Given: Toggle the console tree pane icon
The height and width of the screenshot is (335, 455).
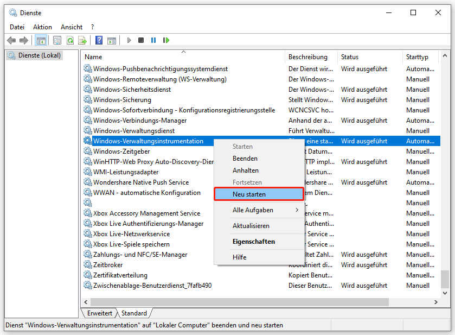Looking at the screenshot, I should (x=41, y=40).
